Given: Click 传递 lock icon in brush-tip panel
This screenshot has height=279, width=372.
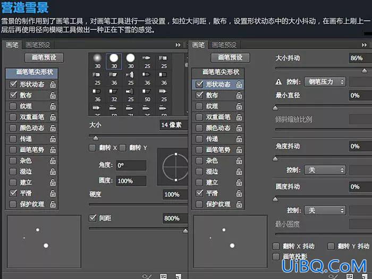Looking at the screenshot, I should (x=53, y=139).
